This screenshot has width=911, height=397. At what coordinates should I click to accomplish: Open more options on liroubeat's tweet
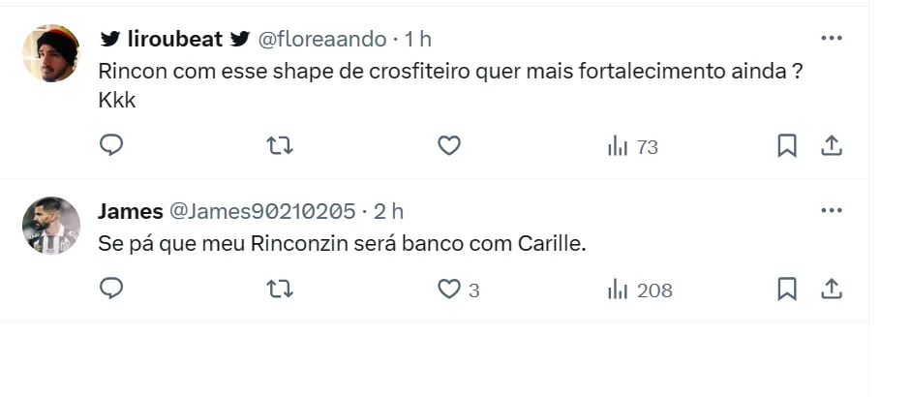pyautogui.click(x=831, y=39)
